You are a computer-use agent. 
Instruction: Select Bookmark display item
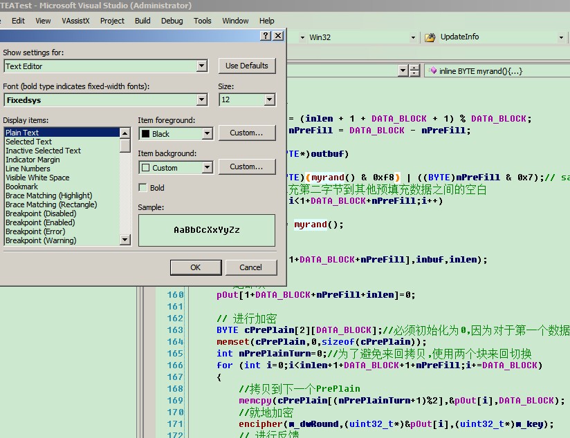click(x=62, y=187)
